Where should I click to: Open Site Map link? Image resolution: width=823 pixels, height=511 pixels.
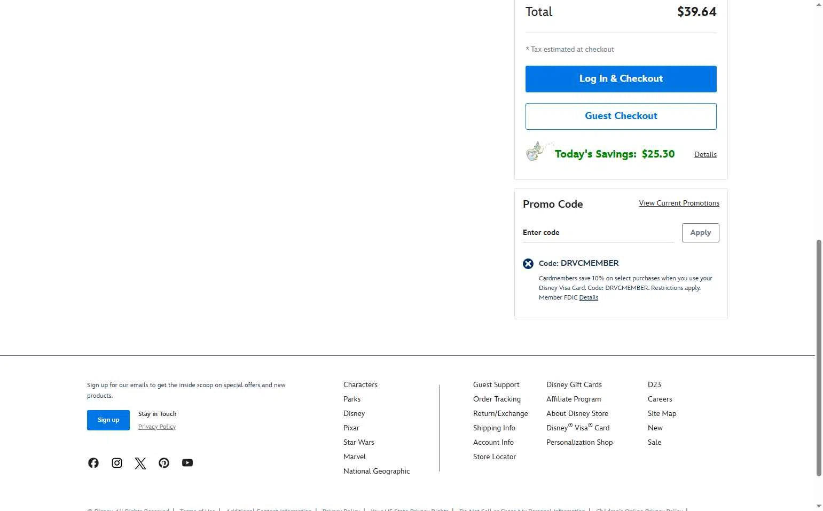pyautogui.click(x=662, y=414)
